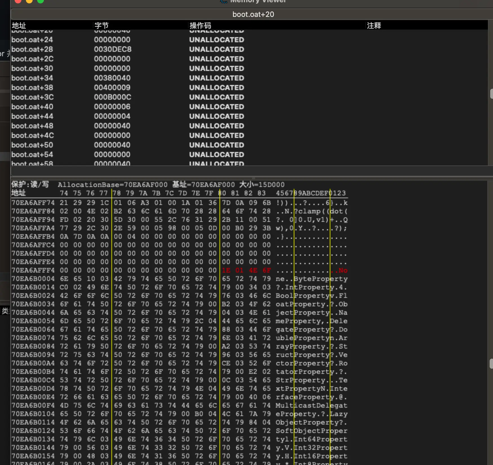Click the 地址 column header in disassembler

coord(19,26)
